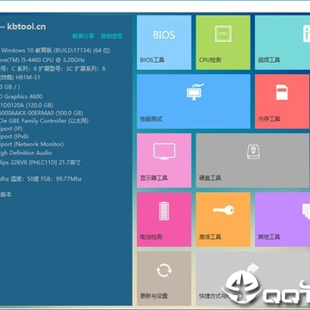
Task: Select the line ending in (IP)
Action: pos(11,128)
